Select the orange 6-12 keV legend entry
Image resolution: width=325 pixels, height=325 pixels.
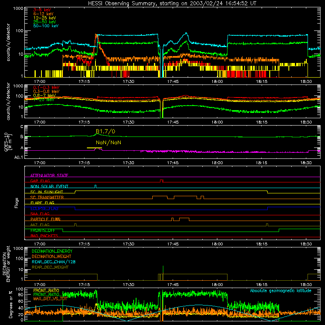(43, 14)
